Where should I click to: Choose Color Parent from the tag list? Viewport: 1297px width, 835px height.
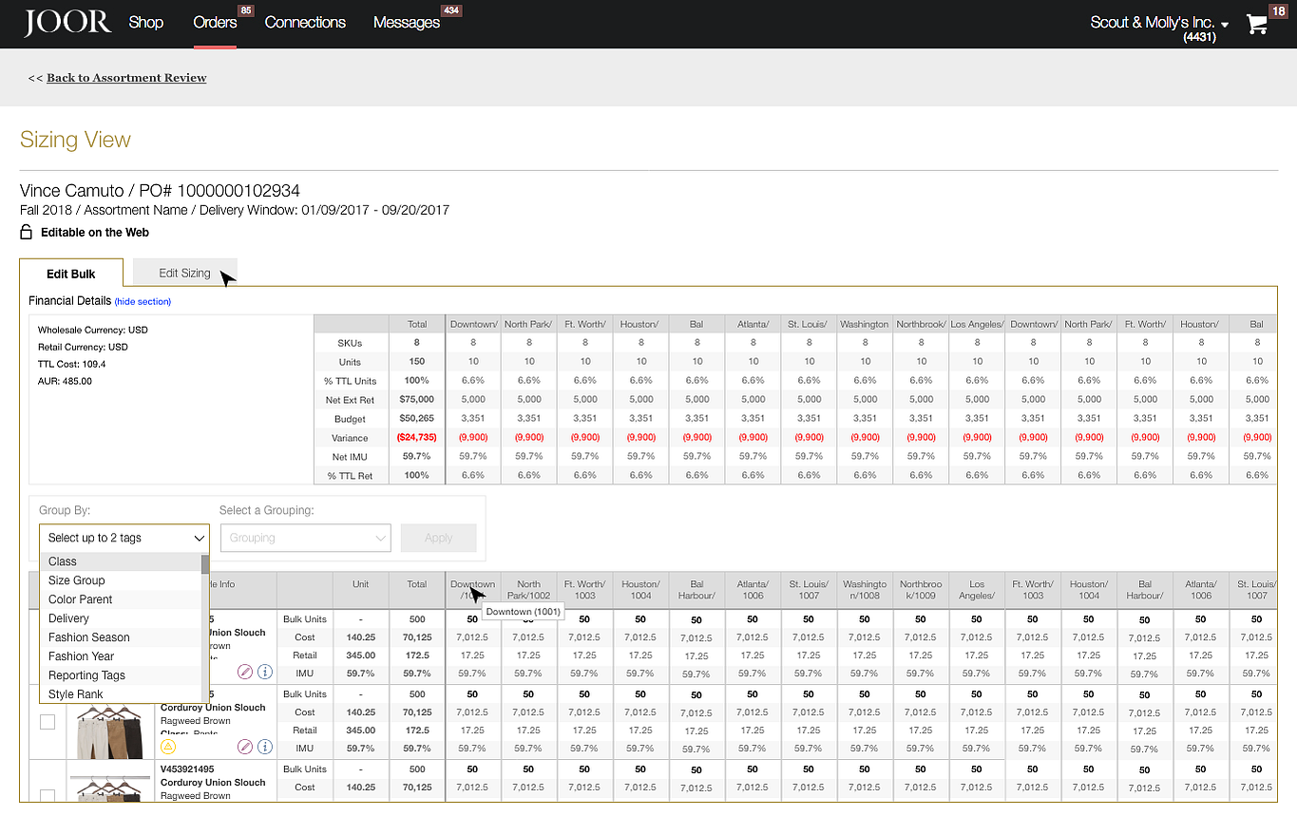click(x=121, y=599)
